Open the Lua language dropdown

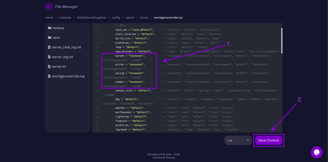click(238, 140)
